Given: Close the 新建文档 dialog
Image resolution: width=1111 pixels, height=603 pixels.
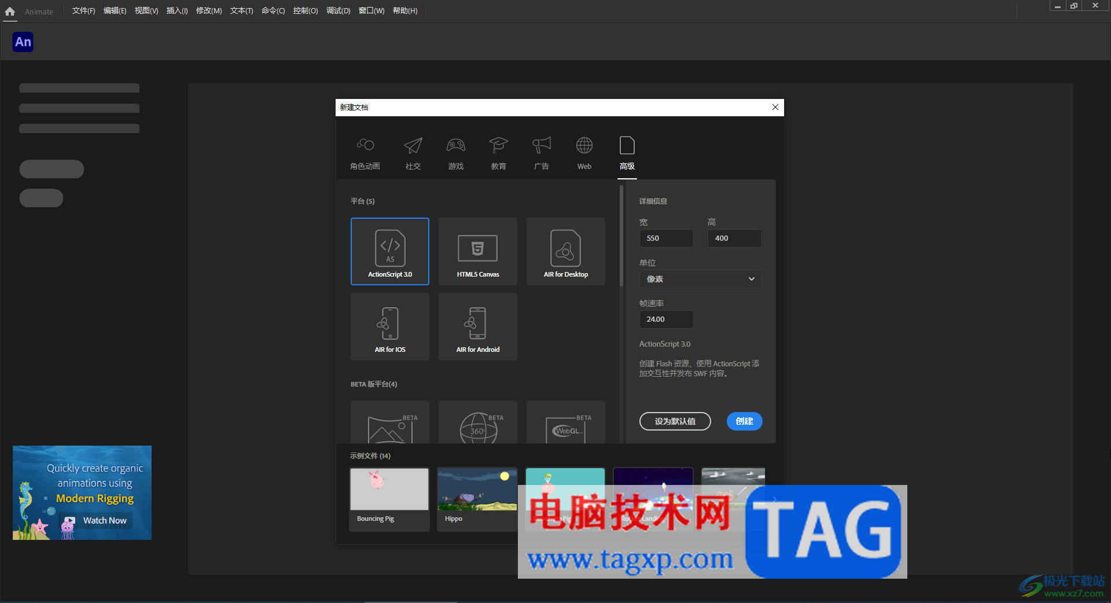Looking at the screenshot, I should tap(775, 107).
